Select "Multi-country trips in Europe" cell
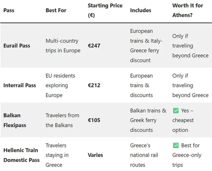This screenshot has width=212, height=171. (x=63, y=46)
